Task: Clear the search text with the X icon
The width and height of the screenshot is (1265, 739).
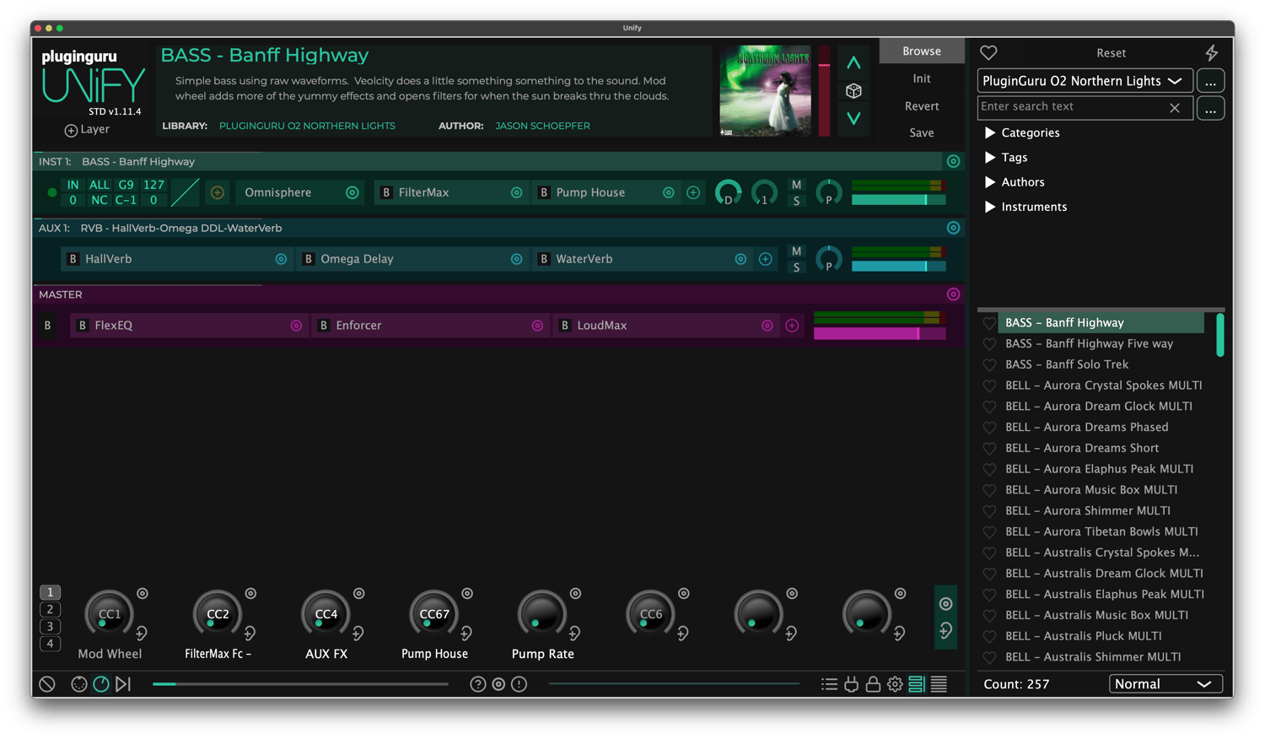Action: (x=1175, y=108)
